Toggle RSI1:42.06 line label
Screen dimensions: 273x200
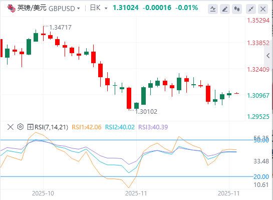tap(87, 127)
